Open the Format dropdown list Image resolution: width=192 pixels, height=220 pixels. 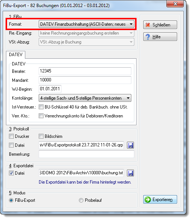click(86, 24)
